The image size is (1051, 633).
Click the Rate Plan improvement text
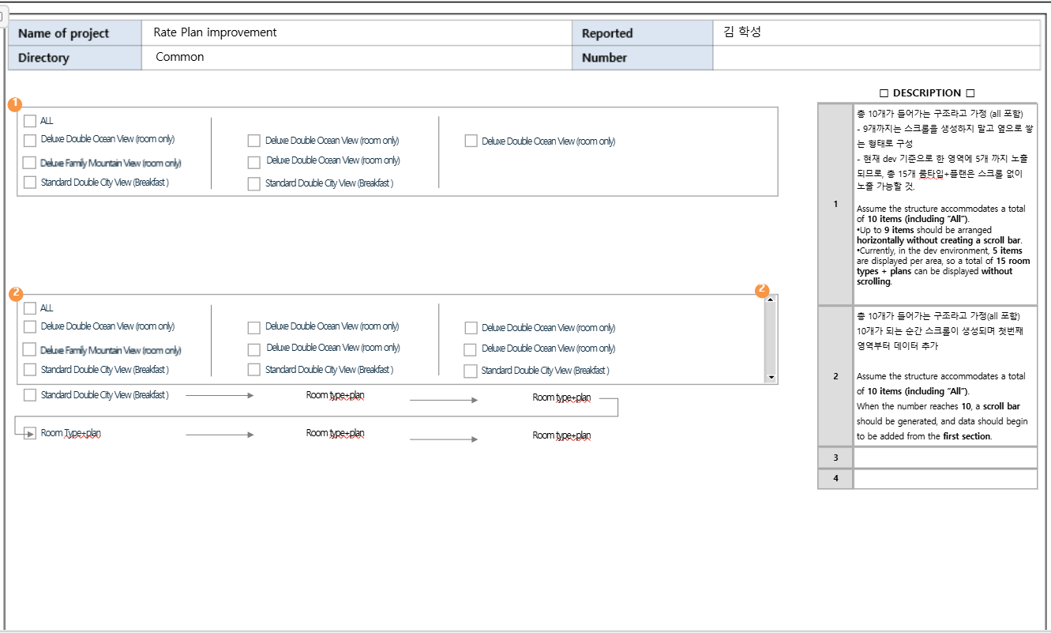(216, 32)
